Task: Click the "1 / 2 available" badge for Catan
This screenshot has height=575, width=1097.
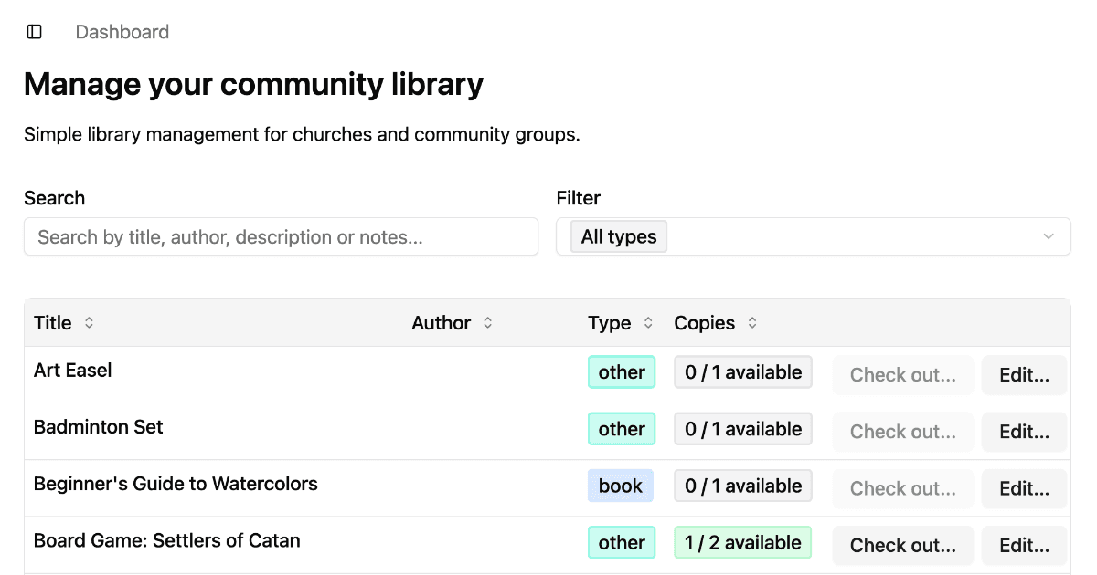Action: pyautogui.click(x=743, y=542)
